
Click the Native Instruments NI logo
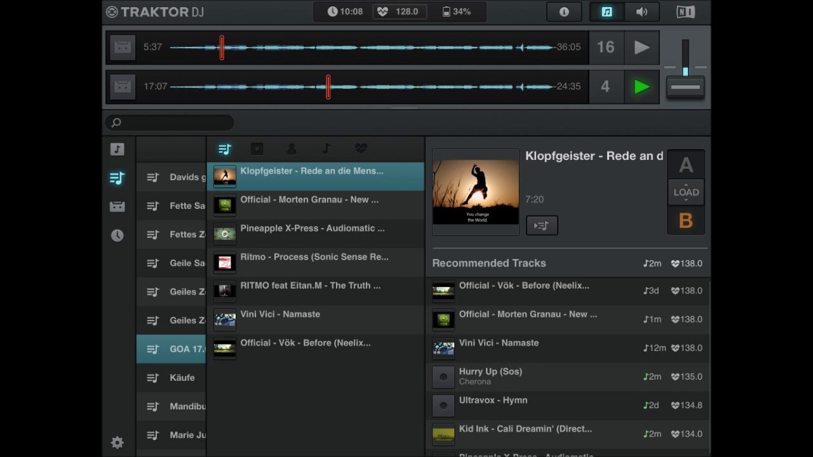[x=685, y=12]
